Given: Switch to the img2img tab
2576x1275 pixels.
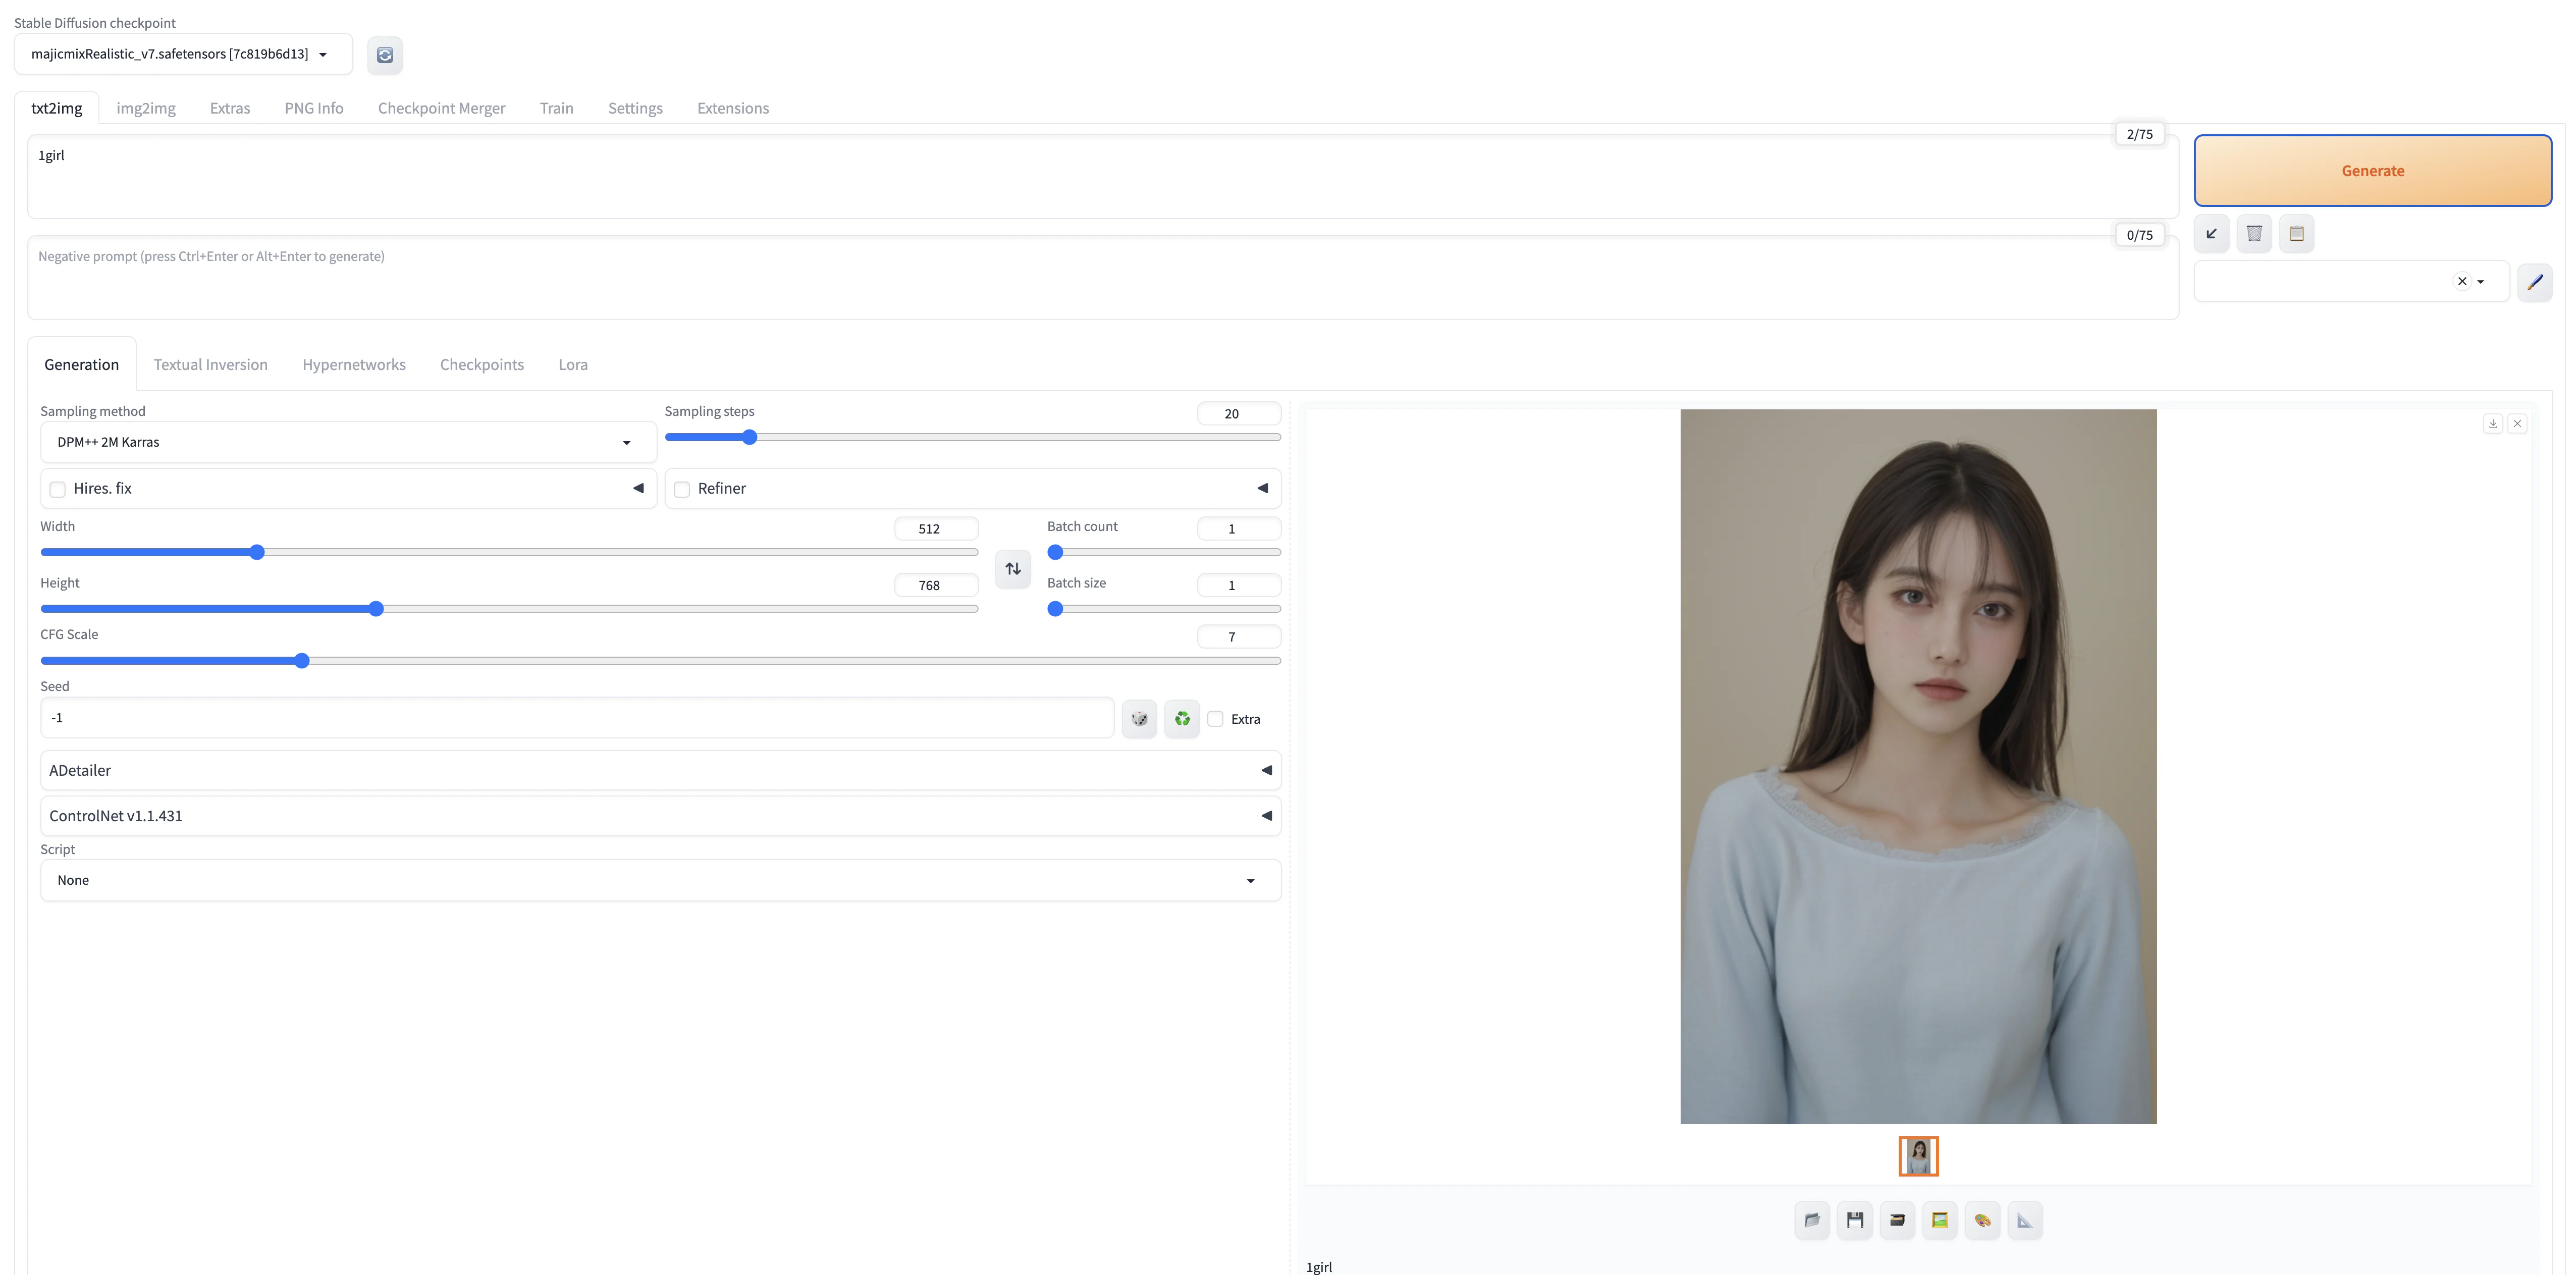Looking at the screenshot, I should coord(146,108).
